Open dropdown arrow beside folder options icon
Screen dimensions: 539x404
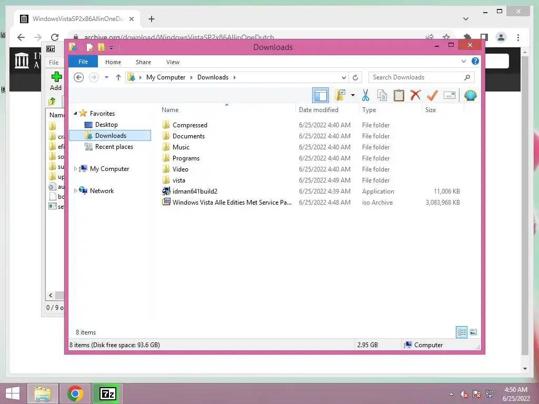tap(353, 95)
